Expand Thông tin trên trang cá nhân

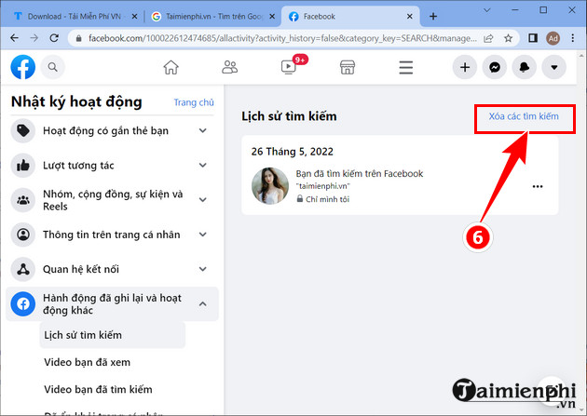(x=202, y=235)
